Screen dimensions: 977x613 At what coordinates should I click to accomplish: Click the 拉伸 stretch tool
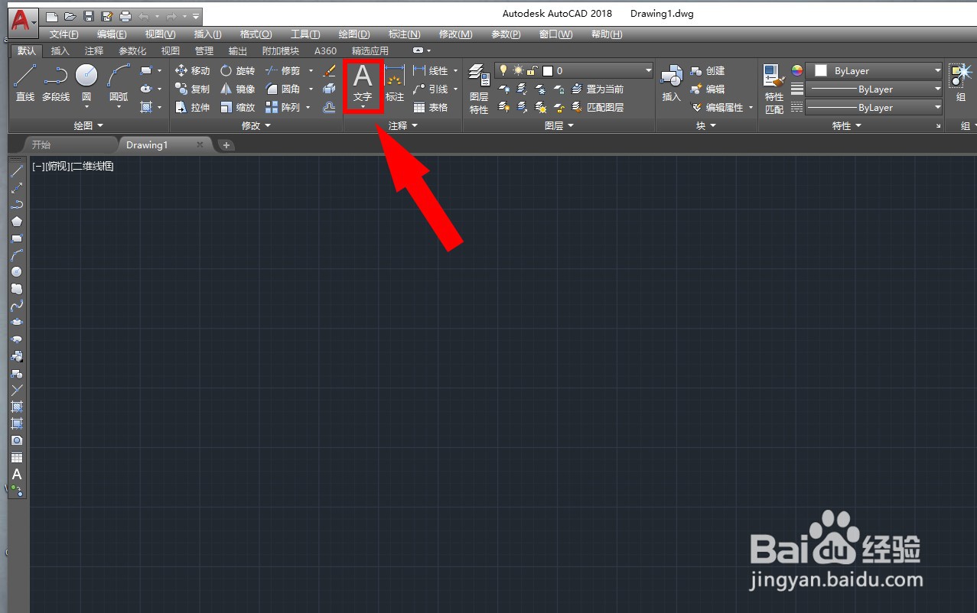(x=192, y=108)
